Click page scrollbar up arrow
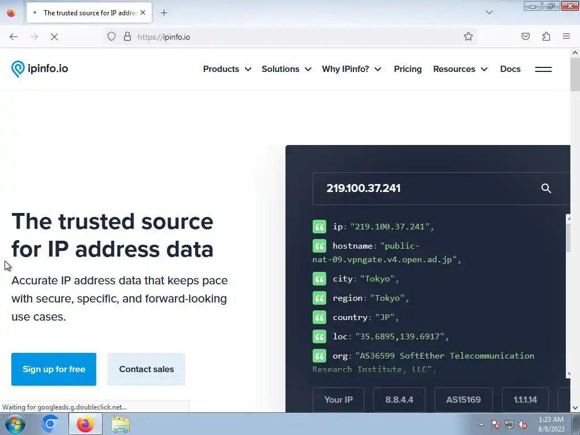580x435 pixels. 575,53
